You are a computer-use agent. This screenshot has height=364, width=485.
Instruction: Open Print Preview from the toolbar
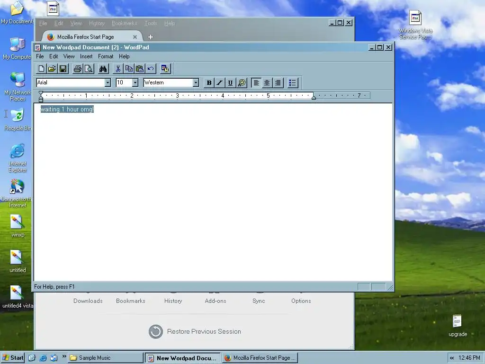coord(89,69)
